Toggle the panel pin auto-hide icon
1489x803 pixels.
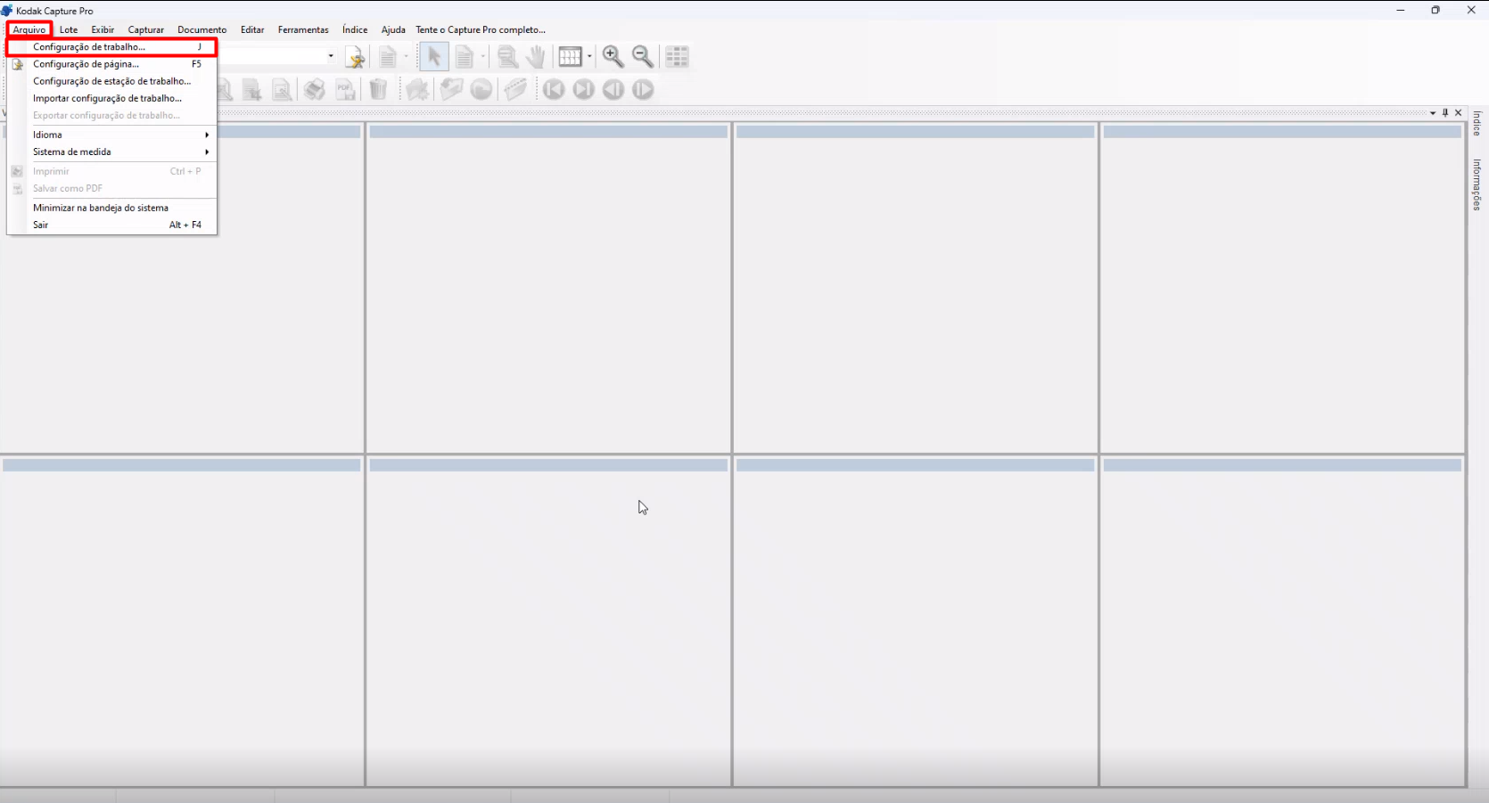[x=1445, y=112]
